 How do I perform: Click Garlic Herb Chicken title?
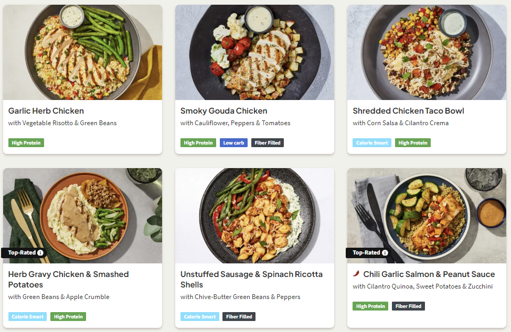(46, 111)
